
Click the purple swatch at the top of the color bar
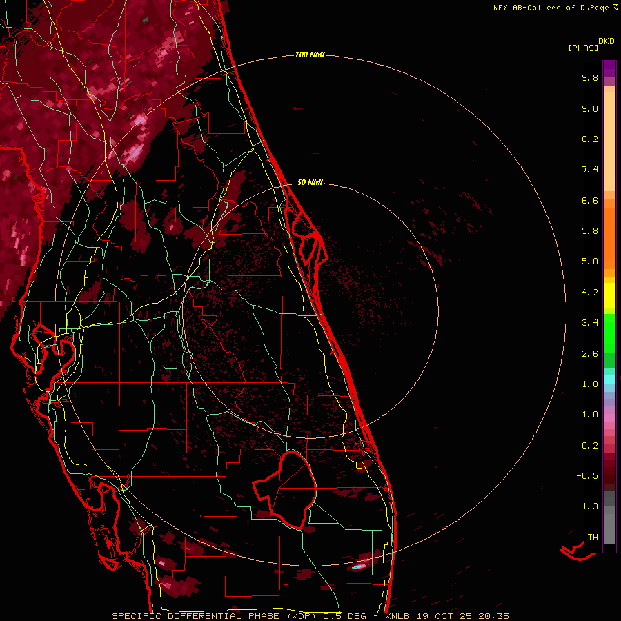(609, 69)
